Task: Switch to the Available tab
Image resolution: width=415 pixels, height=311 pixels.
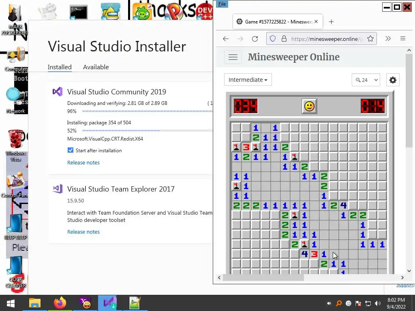Action: tap(96, 67)
